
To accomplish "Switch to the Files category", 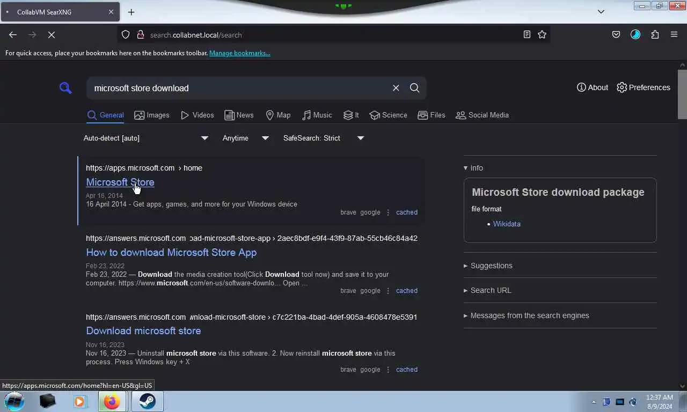I will coord(432,115).
